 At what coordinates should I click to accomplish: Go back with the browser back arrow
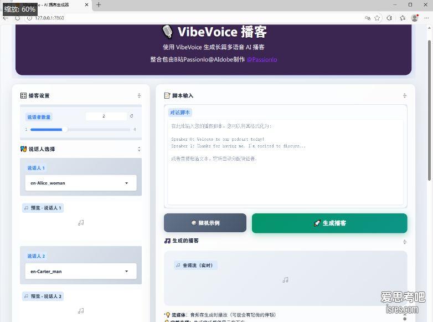(x=6, y=18)
